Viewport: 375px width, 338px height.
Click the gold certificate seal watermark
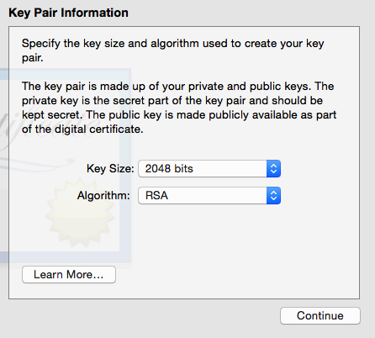point(80,213)
